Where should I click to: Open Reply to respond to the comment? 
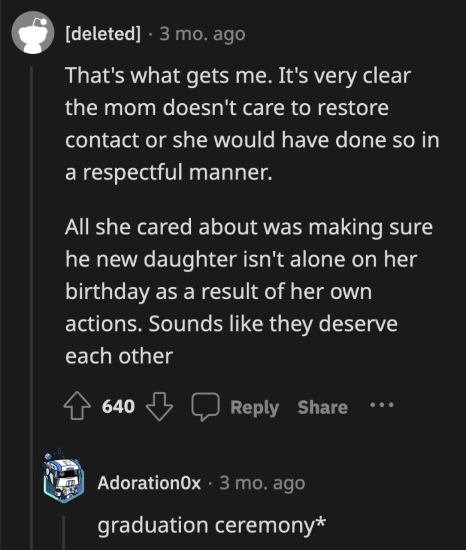[255, 407]
